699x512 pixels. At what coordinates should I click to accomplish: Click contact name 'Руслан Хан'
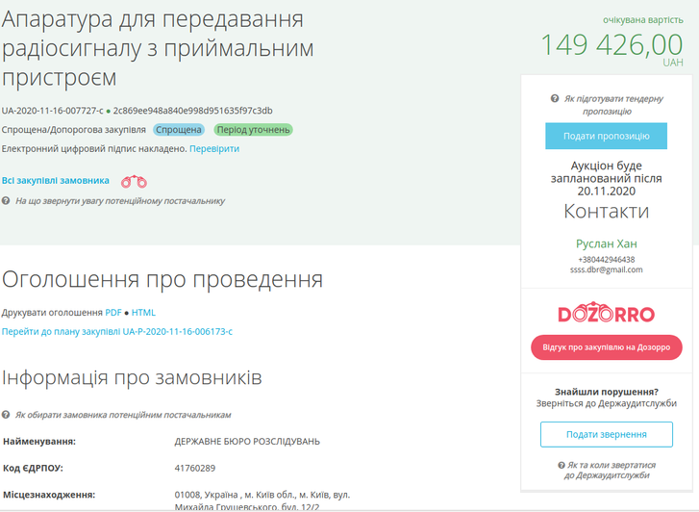click(607, 243)
